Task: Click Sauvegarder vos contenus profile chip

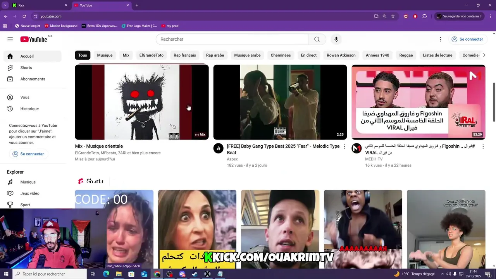Action: click(460, 16)
